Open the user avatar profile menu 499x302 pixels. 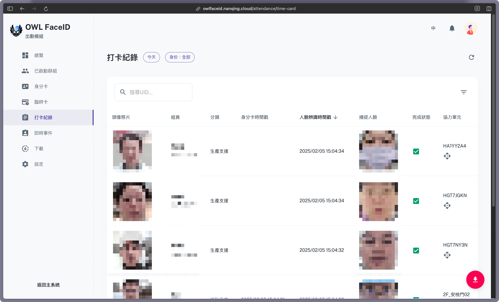pos(471,28)
